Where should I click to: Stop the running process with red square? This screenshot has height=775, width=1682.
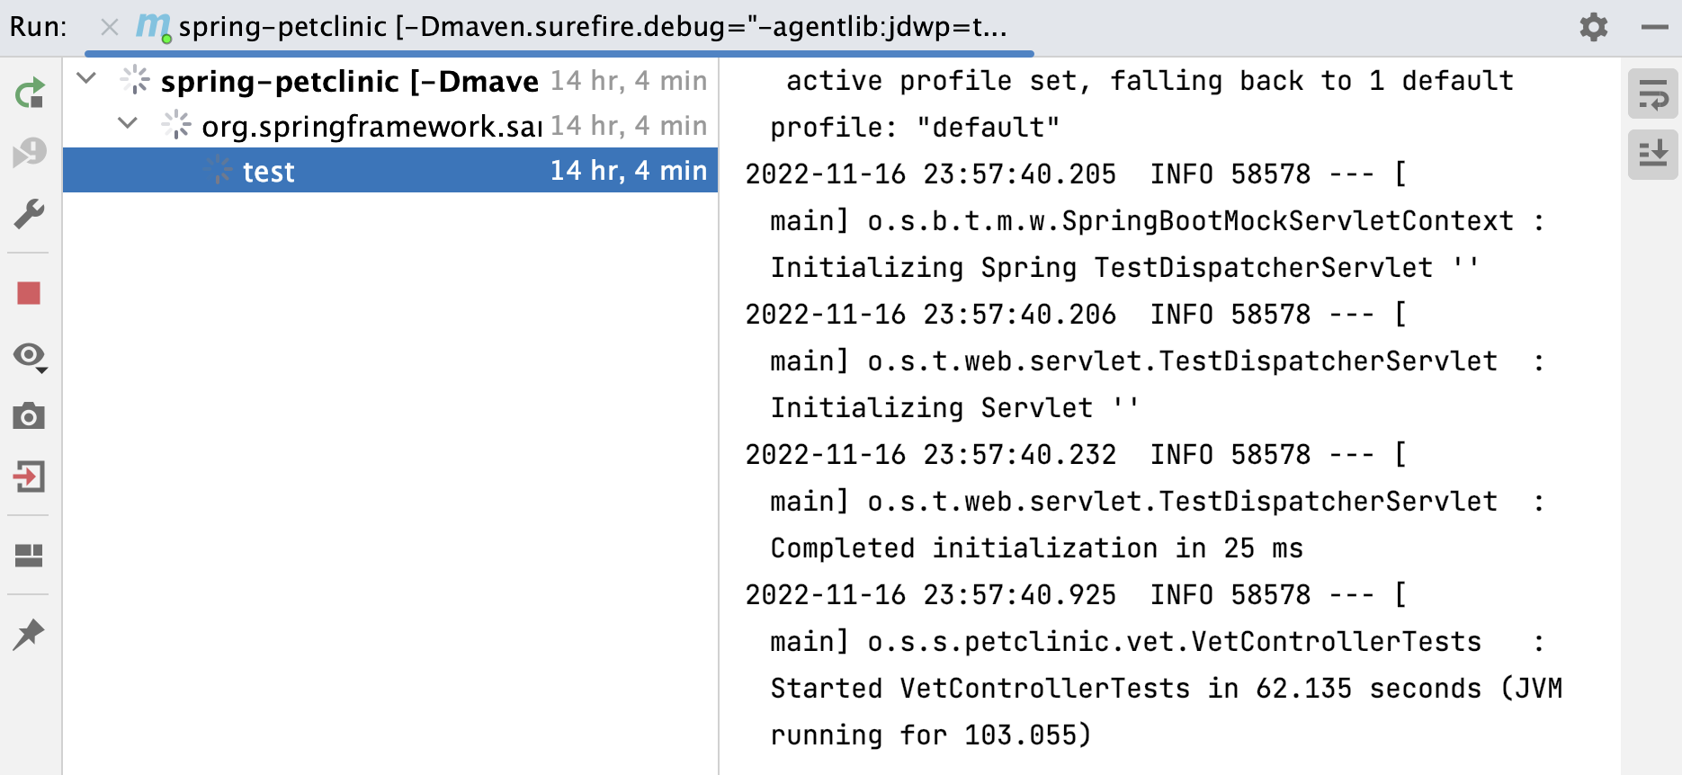point(30,293)
